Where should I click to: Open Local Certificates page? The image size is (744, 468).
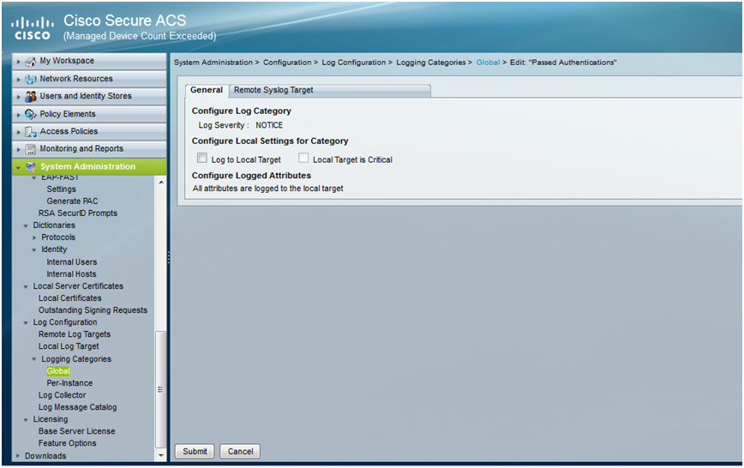pos(69,298)
